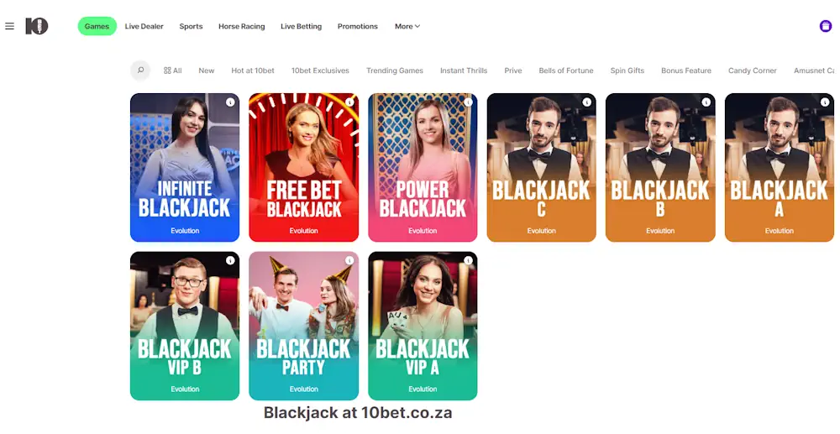This screenshot has width=840, height=434.
Task: Launch the Blackjack VIP B game
Action: point(185,326)
